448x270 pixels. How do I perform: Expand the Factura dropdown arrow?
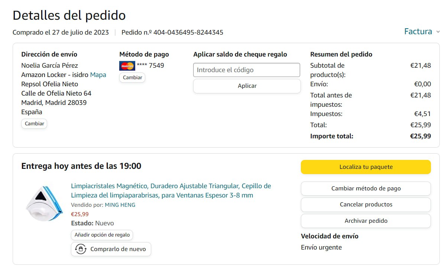[438, 32]
